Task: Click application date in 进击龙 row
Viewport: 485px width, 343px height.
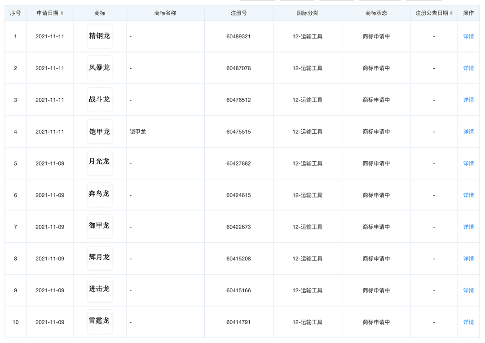Action: pos(50,290)
